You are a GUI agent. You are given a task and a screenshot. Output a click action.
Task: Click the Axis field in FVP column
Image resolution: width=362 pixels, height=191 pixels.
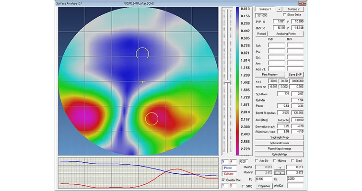pos(276,63)
